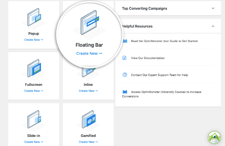The image size is (225, 146).
Task: Click the Popup label text
Action: tap(34, 34)
